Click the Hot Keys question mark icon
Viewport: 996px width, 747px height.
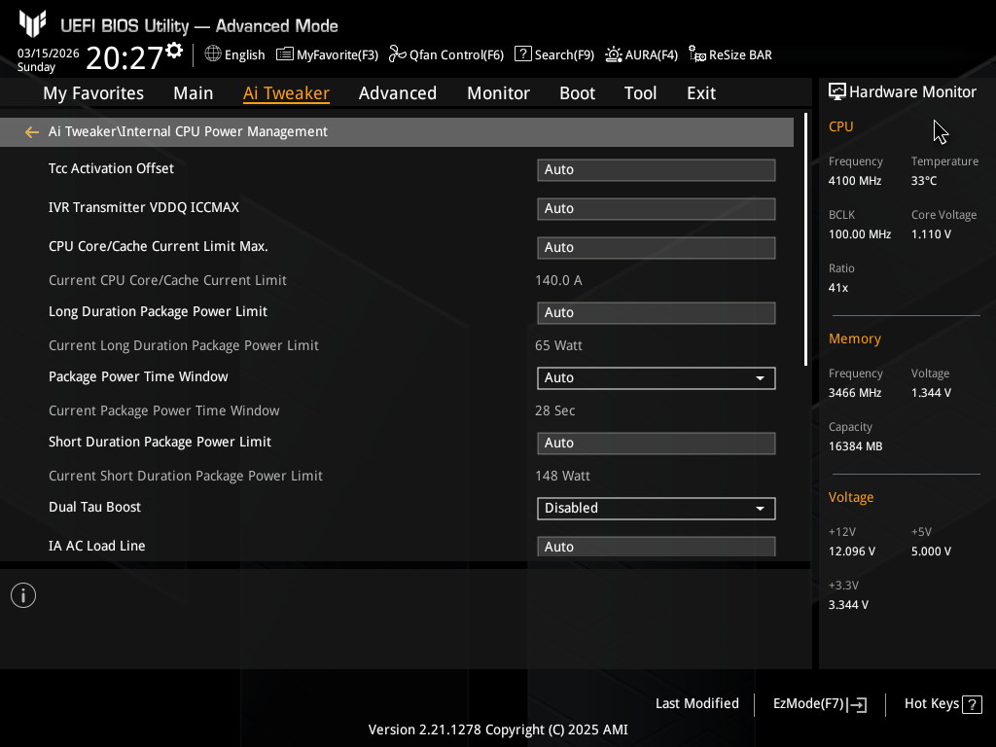tap(972, 704)
